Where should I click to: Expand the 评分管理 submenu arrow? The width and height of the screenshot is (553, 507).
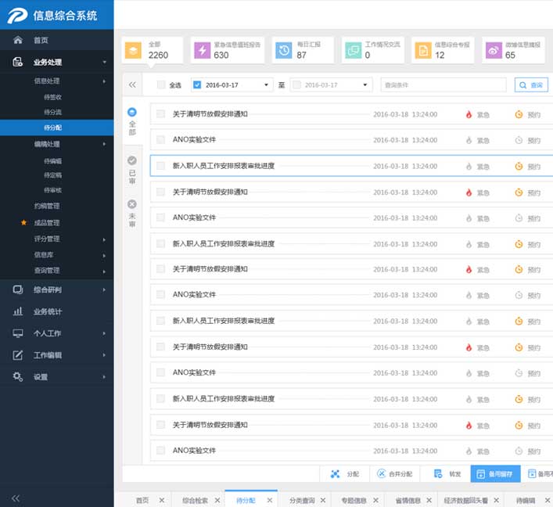(104, 239)
